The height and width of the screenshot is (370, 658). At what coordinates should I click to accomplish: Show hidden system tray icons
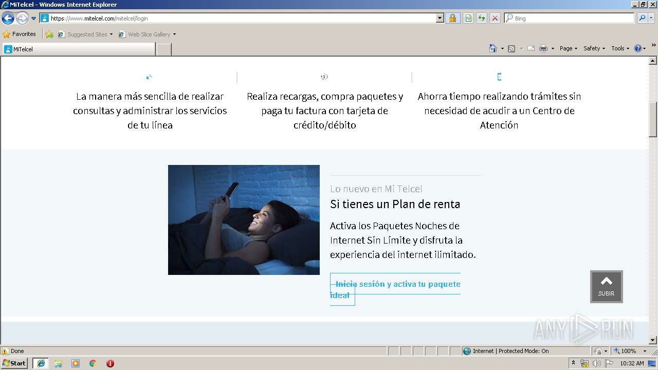(x=574, y=363)
